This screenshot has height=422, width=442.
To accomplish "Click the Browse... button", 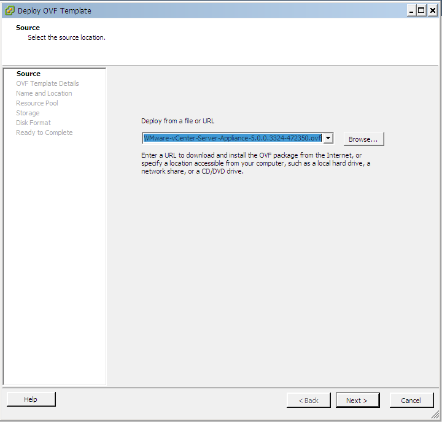I will (x=363, y=139).
